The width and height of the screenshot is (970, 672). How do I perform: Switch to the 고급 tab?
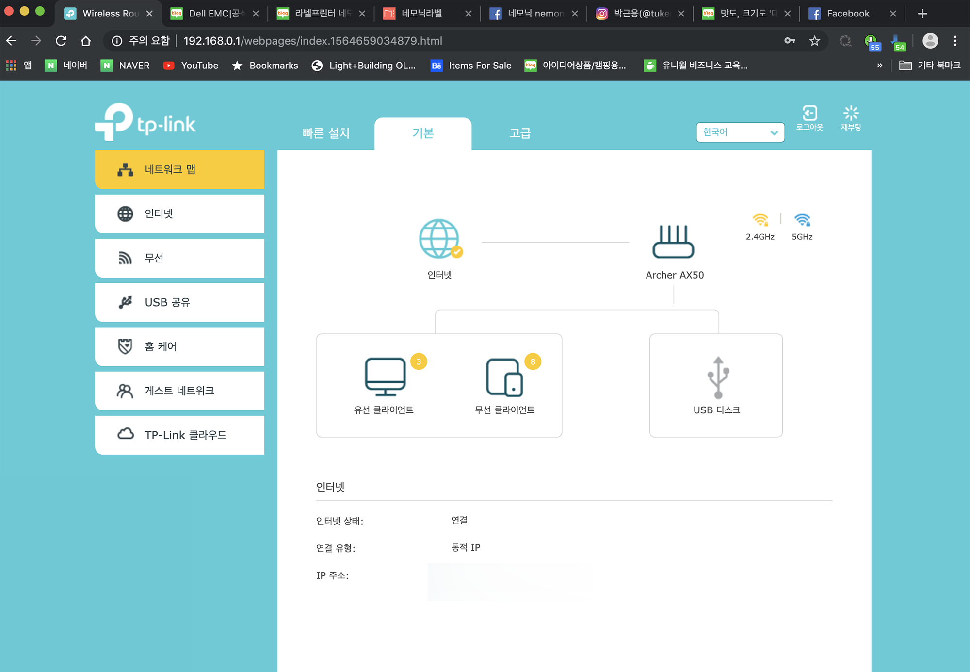(520, 133)
